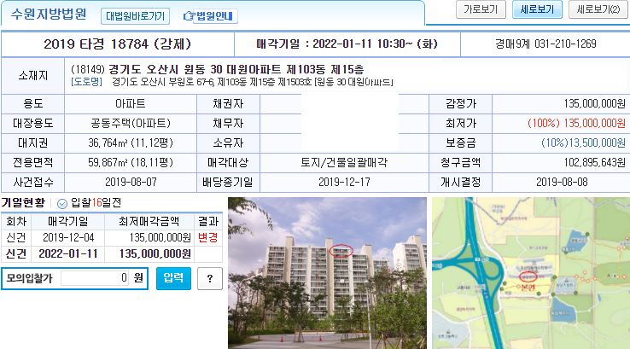The image size is (630, 349).
Task: Click the 수원지방법원 court title
Action: 49,14
